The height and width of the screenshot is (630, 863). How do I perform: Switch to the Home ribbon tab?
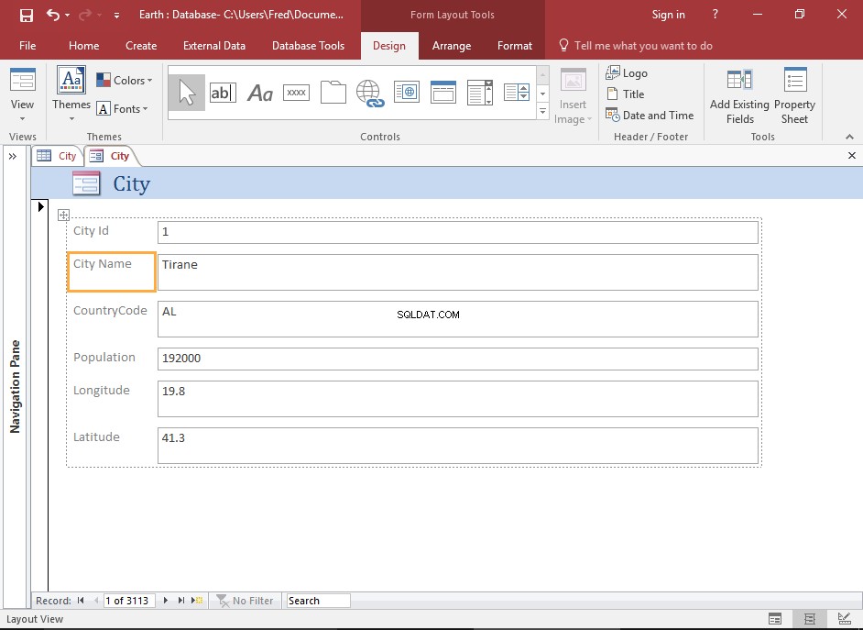[83, 46]
